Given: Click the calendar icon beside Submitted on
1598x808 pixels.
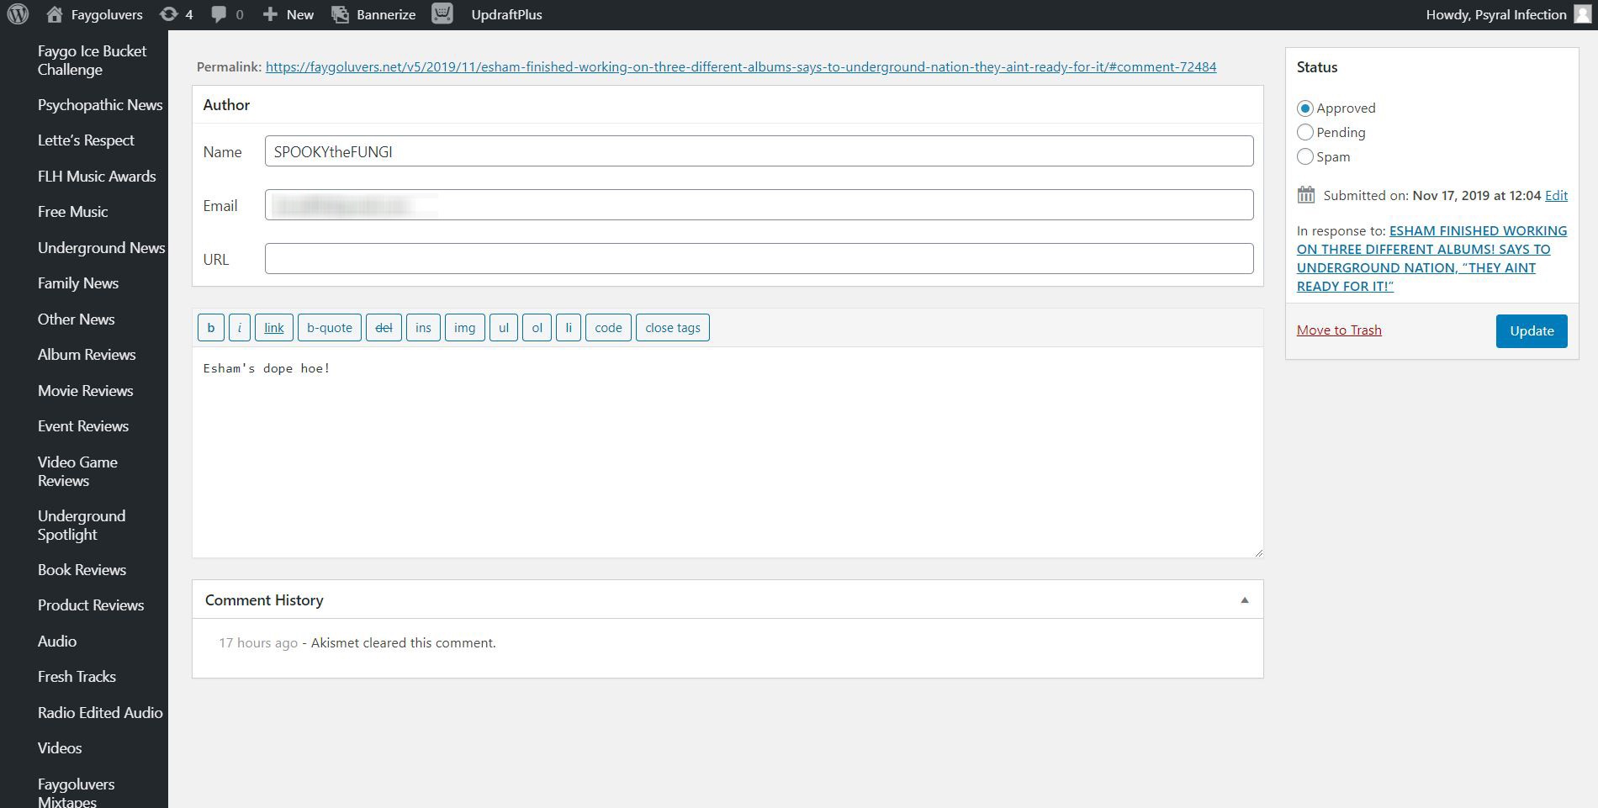Looking at the screenshot, I should pyautogui.click(x=1305, y=195).
